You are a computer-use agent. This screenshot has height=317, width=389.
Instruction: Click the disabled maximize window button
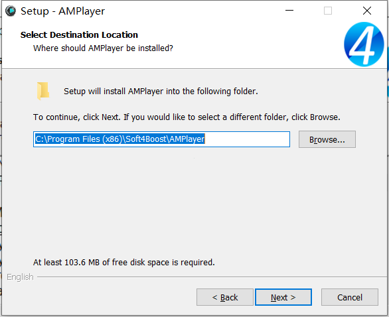pyautogui.click(x=328, y=11)
